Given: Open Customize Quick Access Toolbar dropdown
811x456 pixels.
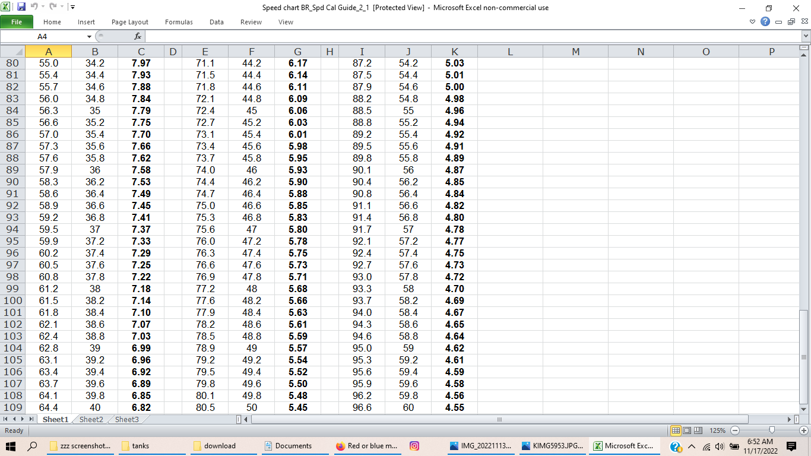Looking at the screenshot, I should coord(72,7).
